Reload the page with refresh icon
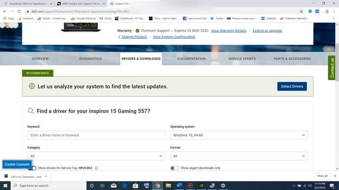The width and height of the screenshot is (339, 190). (19, 12)
